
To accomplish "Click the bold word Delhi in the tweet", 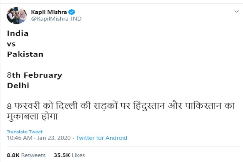I will coord(18,86).
